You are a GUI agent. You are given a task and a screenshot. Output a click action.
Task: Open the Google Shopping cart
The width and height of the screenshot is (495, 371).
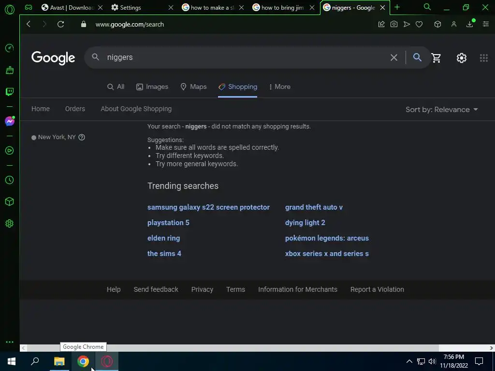tap(436, 58)
